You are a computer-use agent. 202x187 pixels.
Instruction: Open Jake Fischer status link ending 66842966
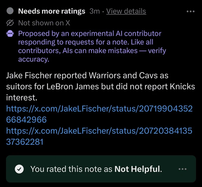(99, 114)
